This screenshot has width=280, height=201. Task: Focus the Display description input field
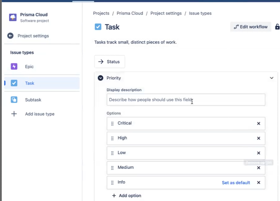point(186,99)
